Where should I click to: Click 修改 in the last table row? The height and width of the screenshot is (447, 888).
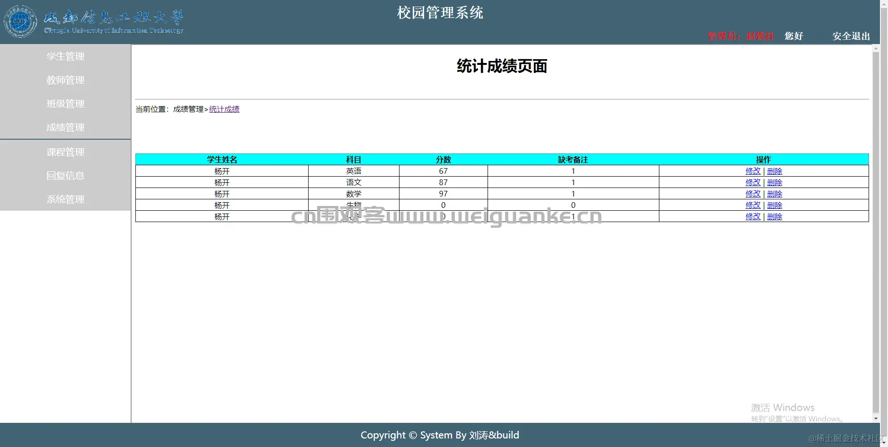[x=753, y=216]
